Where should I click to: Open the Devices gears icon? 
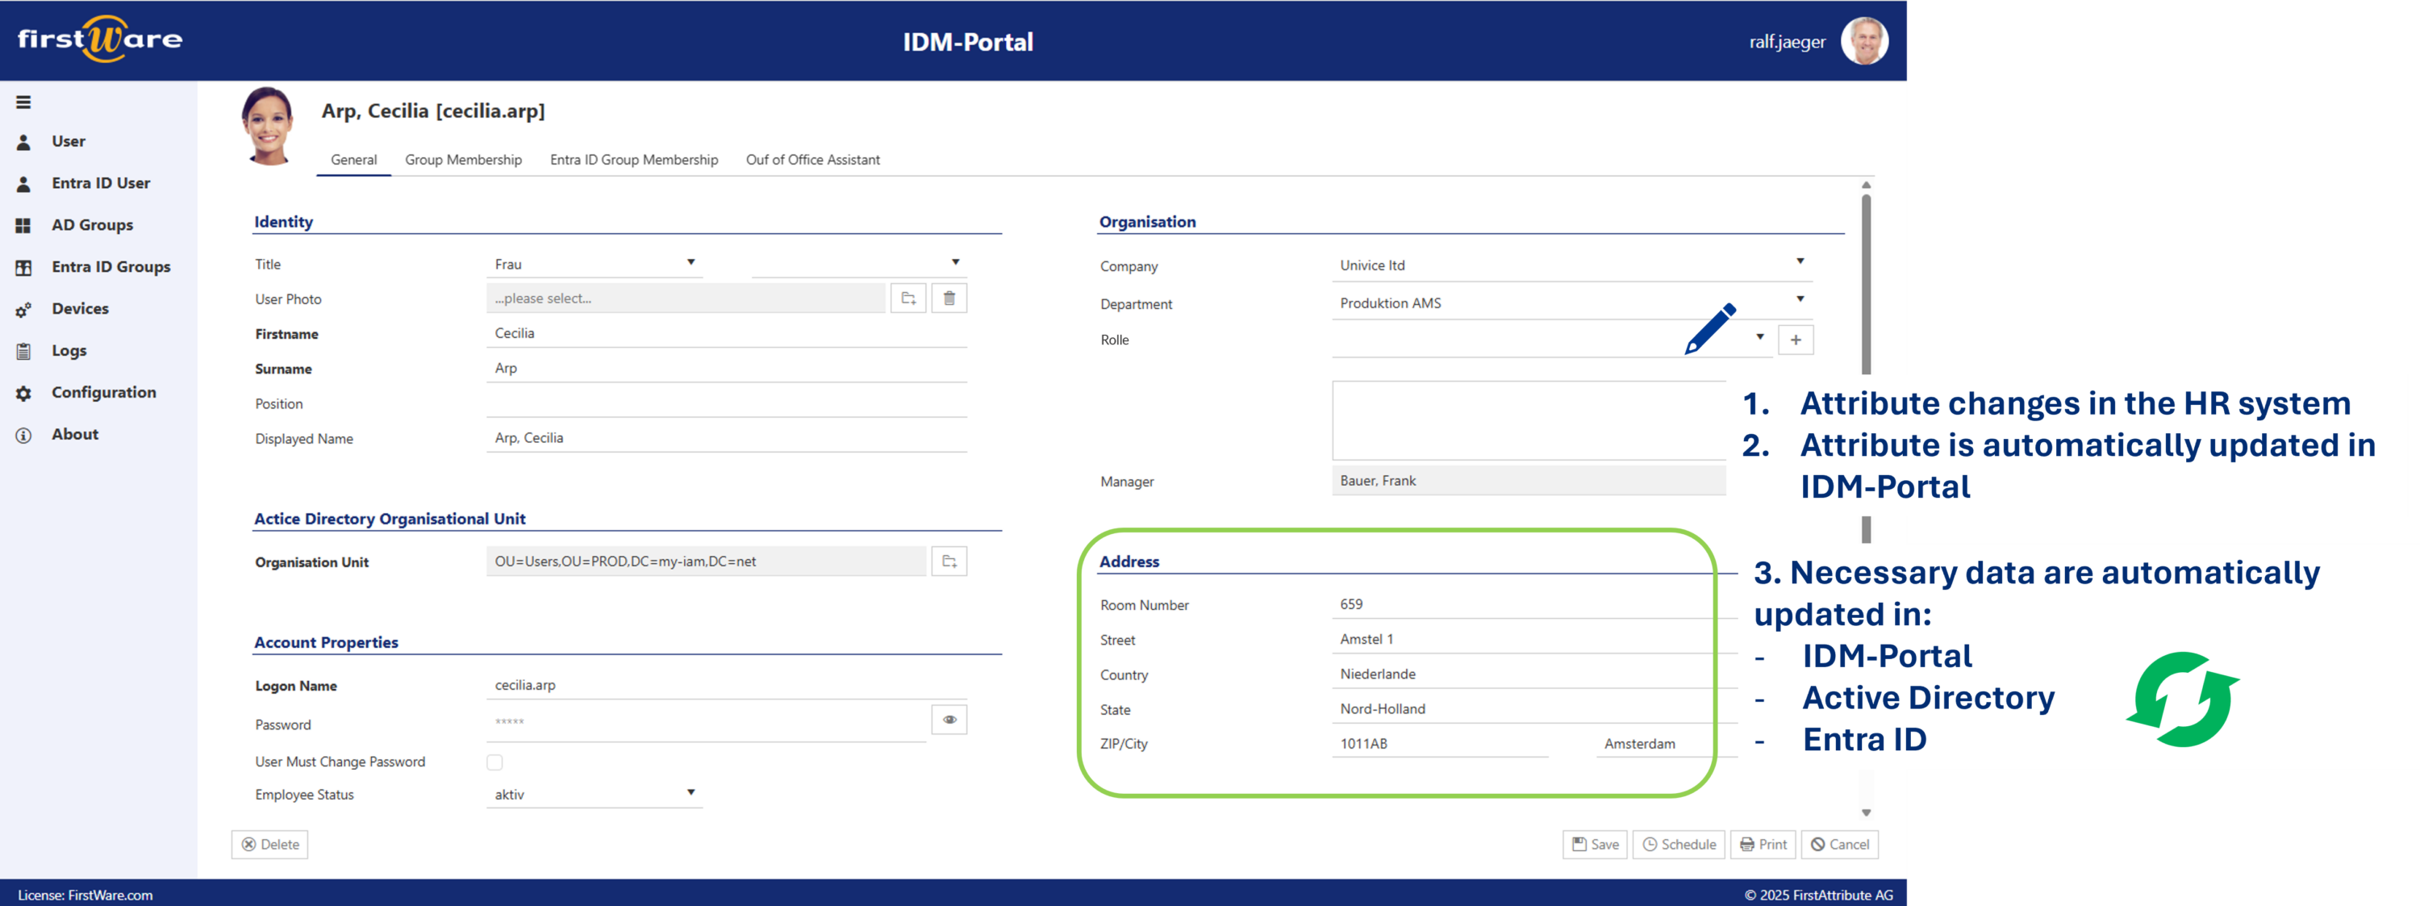(23, 309)
